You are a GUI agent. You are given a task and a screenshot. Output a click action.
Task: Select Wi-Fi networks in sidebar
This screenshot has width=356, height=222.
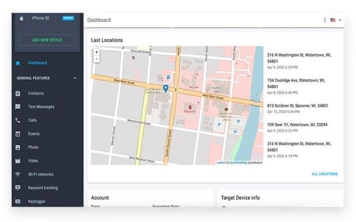coord(41,174)
